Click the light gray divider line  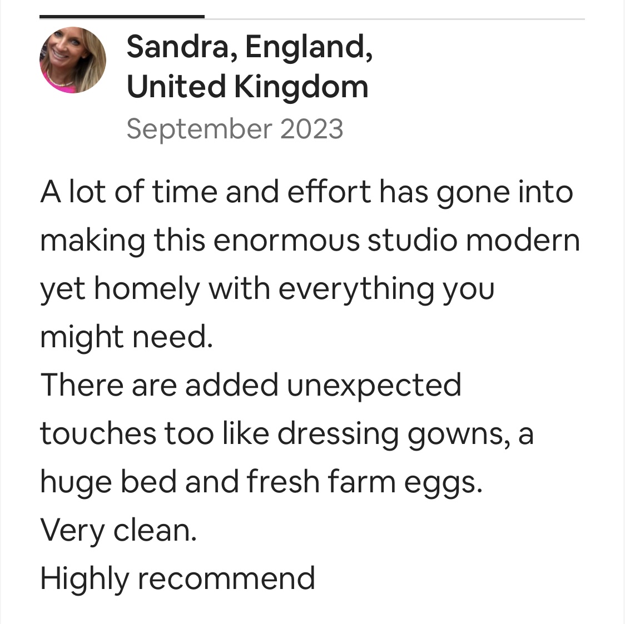click(395, 19)
